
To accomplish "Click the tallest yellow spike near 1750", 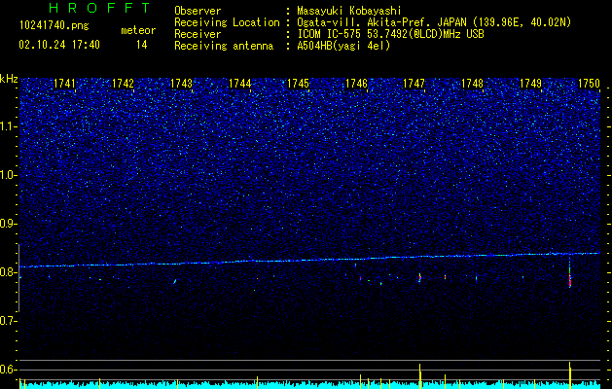I will point(570,375).
